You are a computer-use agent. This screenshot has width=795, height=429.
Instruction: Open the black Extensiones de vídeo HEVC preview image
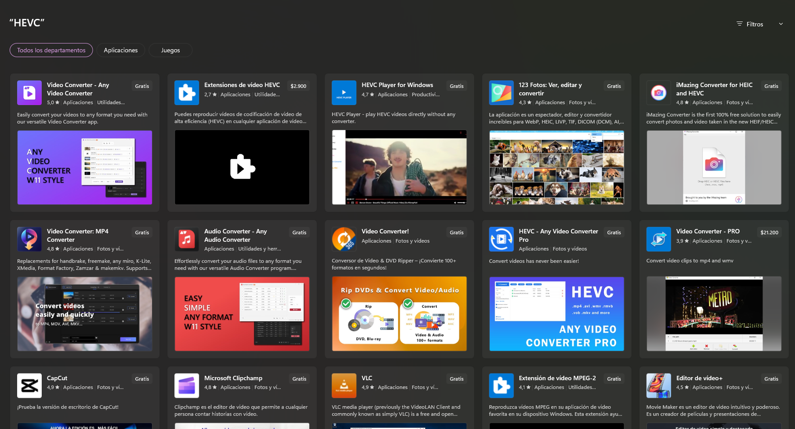[x=242, y=167]
